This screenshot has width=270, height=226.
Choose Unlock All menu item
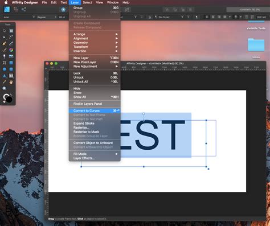point(95,81)
